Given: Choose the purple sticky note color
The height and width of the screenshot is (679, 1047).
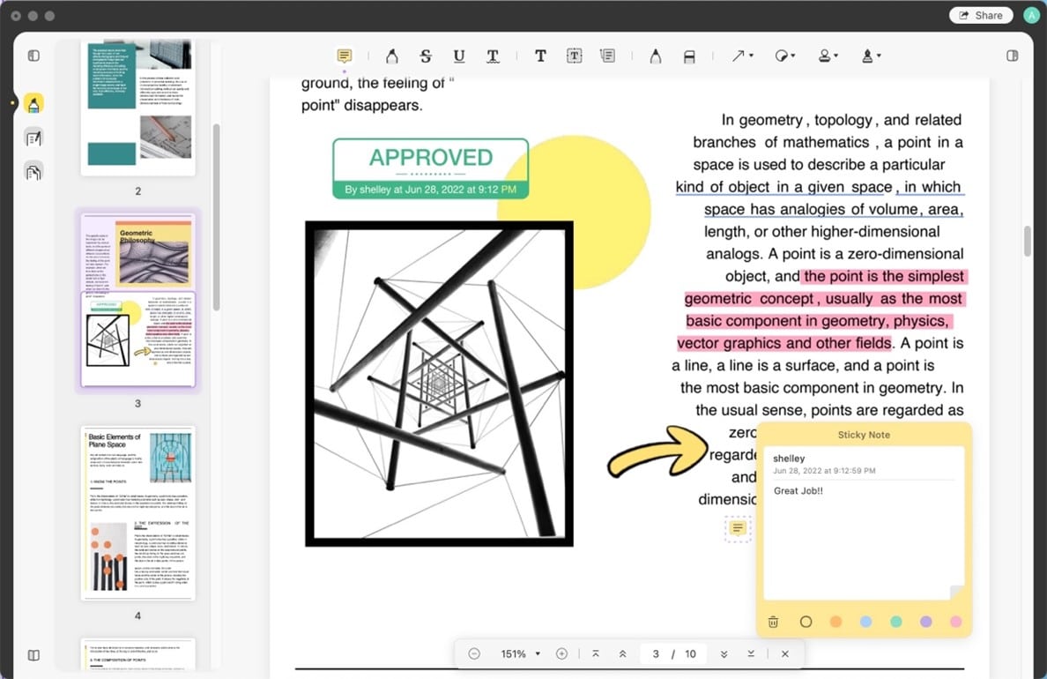Looking at the screenshot, I should 925,622.
